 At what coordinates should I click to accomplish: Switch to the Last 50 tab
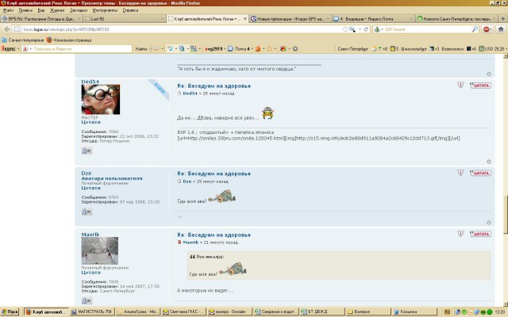click(x=124, y=19)
